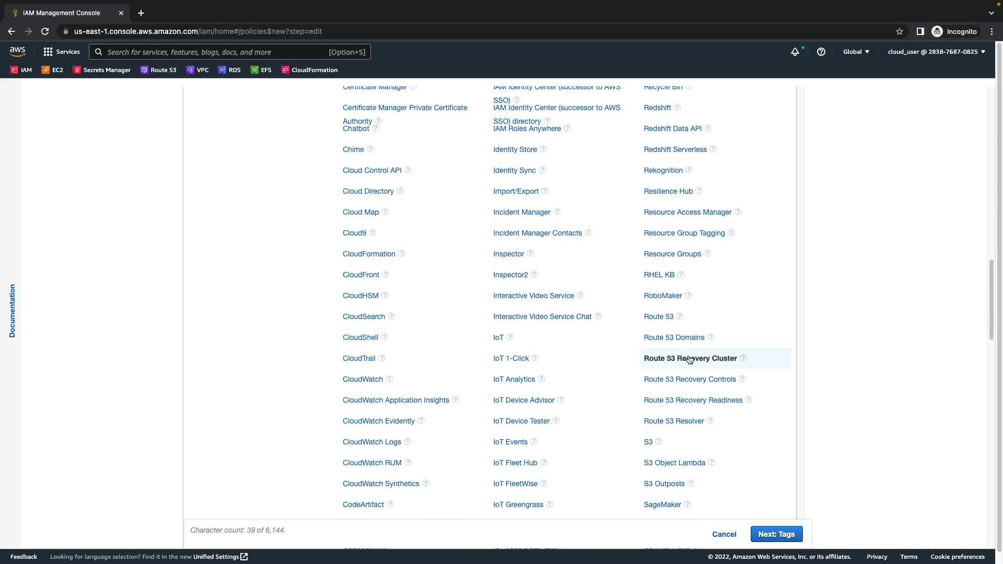Viewport: 1003px width, 564px height.
Task: Click the Next: Tags button
Action: 776,534
